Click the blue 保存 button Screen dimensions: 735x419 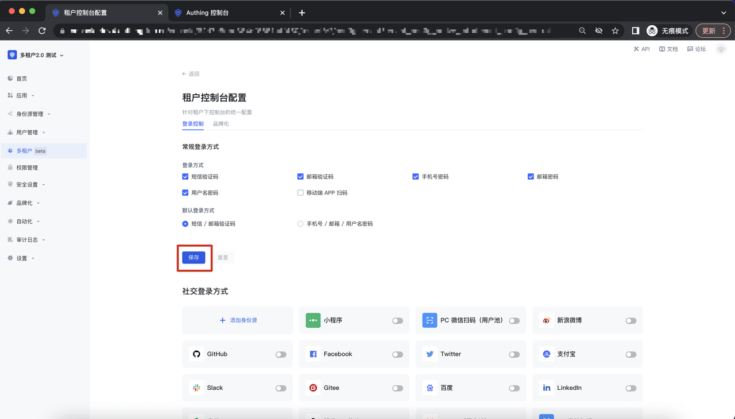194,258
